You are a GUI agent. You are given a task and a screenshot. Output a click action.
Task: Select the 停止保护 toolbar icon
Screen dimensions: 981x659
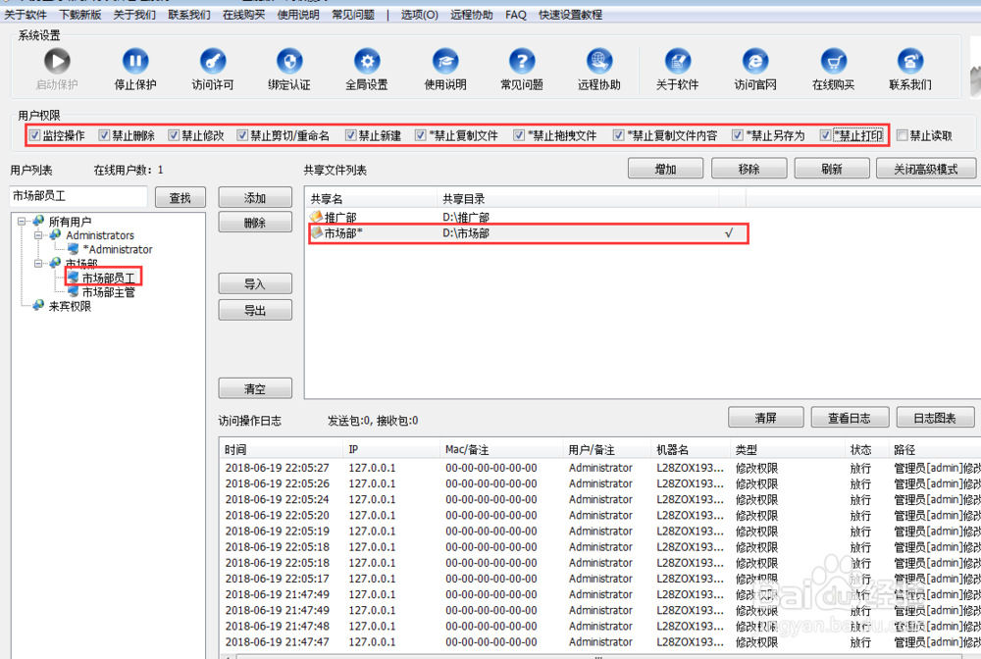click(x=133, y=61)
